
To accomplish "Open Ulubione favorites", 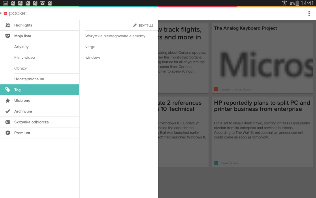I will [x=39, y=100].
